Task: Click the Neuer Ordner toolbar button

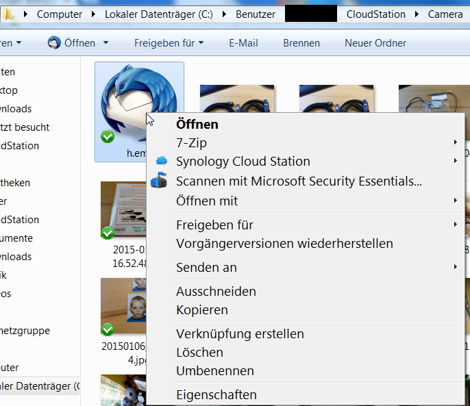Action: pyautogui.click(x=375, y=43)
